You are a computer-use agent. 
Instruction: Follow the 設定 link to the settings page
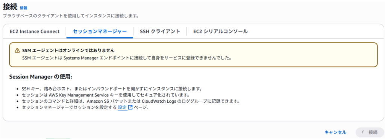click(x=122, y=107)
